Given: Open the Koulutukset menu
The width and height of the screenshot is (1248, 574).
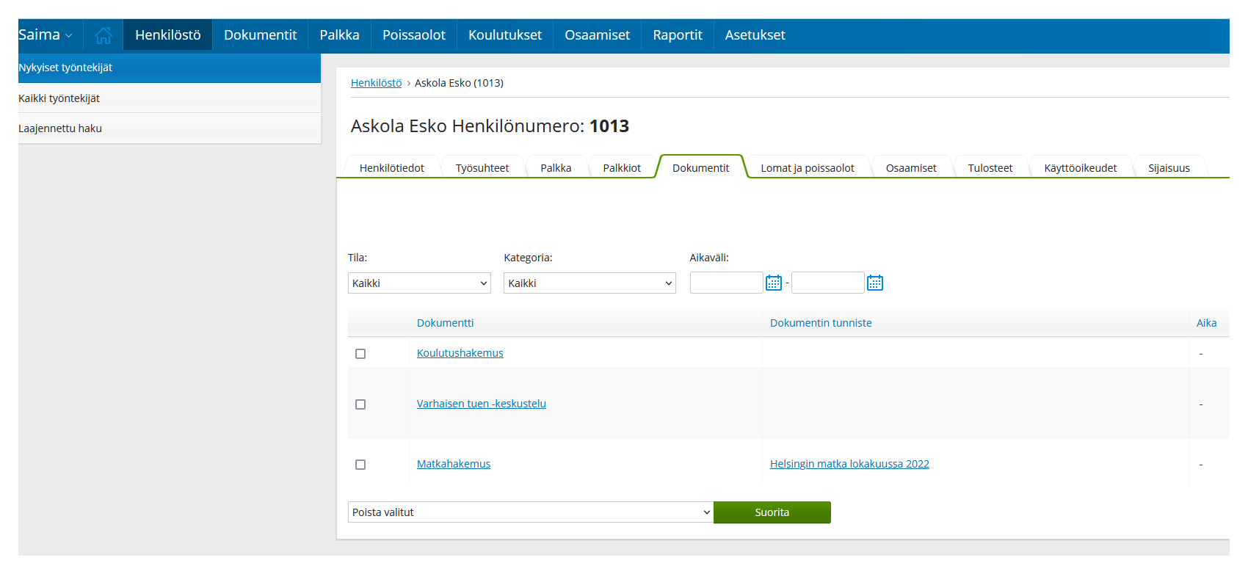Looking at the screenshot, I should tap(505, 35).
